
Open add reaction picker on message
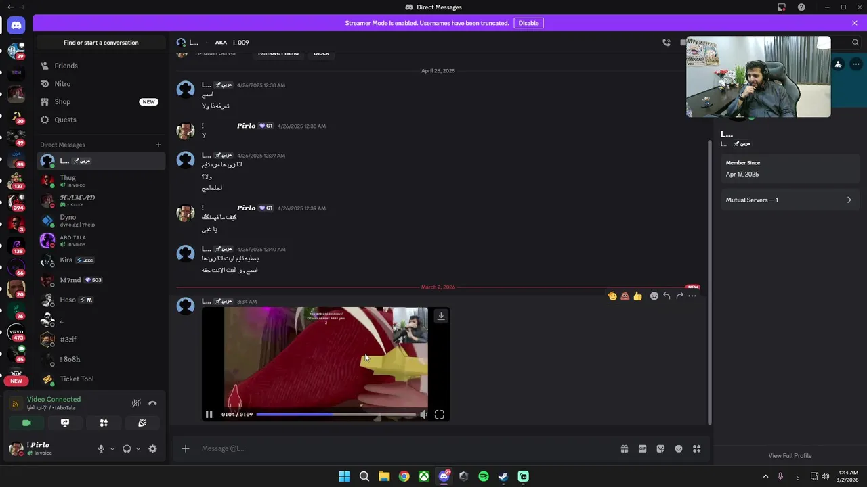654,296
